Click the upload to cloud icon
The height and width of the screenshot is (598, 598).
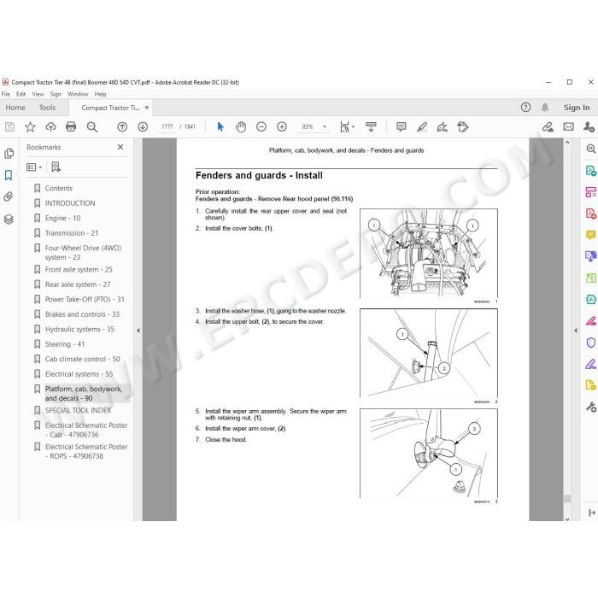[x=50, y=127]
